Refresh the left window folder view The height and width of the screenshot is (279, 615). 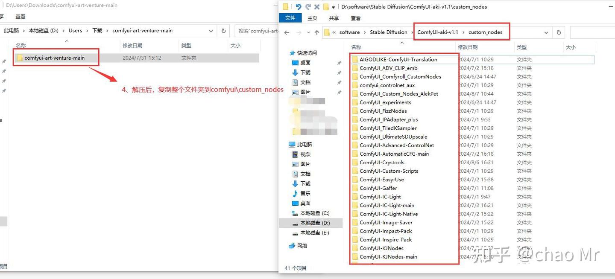(223, 31)
